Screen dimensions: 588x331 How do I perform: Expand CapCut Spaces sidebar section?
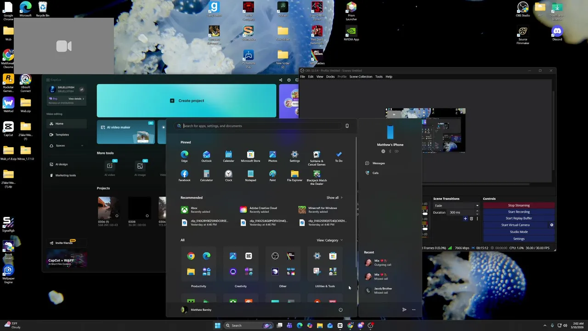[x=82, y=146]
